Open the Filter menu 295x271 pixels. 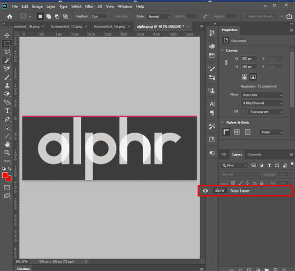pyautogui.click(x=89, y=6)
